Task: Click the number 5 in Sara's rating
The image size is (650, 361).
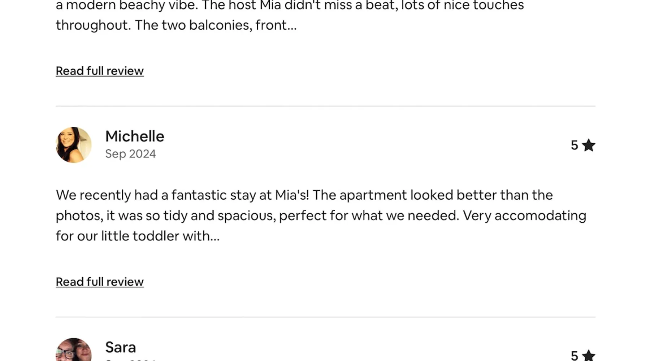Action: tap(574, 356)
